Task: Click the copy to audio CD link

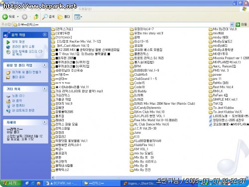Action: click(x=27, y=52)
